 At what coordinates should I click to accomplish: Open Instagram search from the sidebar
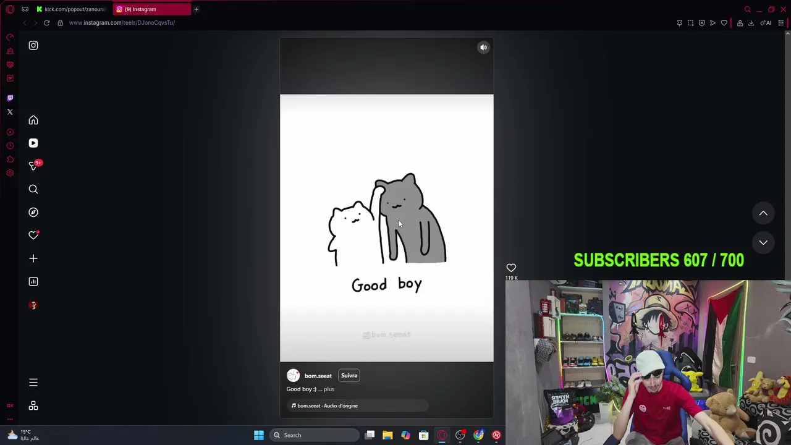[x=33, y=189]
